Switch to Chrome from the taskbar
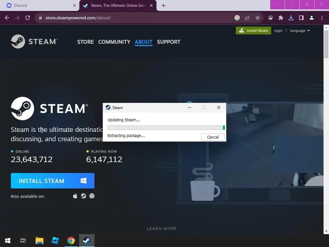The width and height of the screenshot is (329, 247). coord(71,241)
